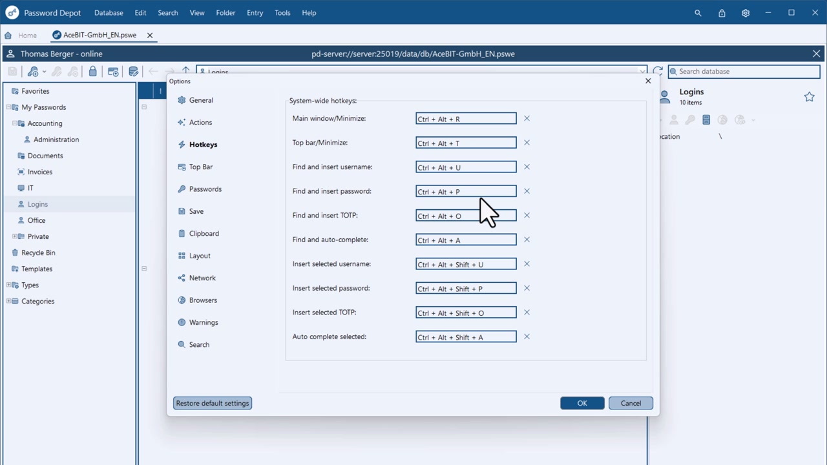Screen dimensions: 827x465
Task: Click the lock database toolbar icon
Action: 93,72
